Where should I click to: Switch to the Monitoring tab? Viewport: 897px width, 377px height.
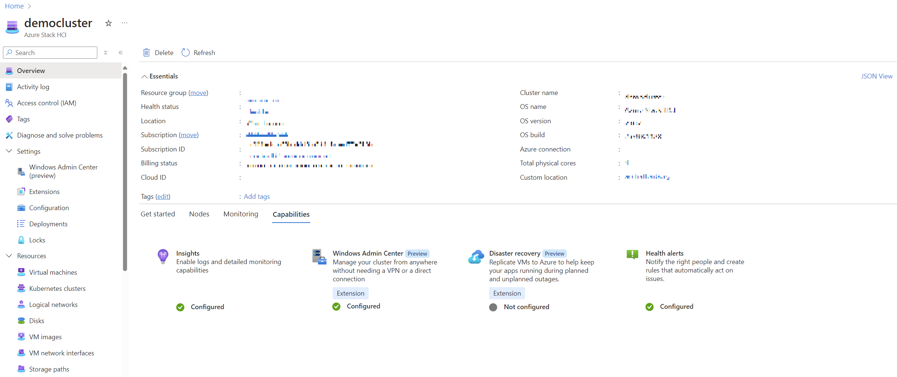pyautogui.click(x=241, y=214)
